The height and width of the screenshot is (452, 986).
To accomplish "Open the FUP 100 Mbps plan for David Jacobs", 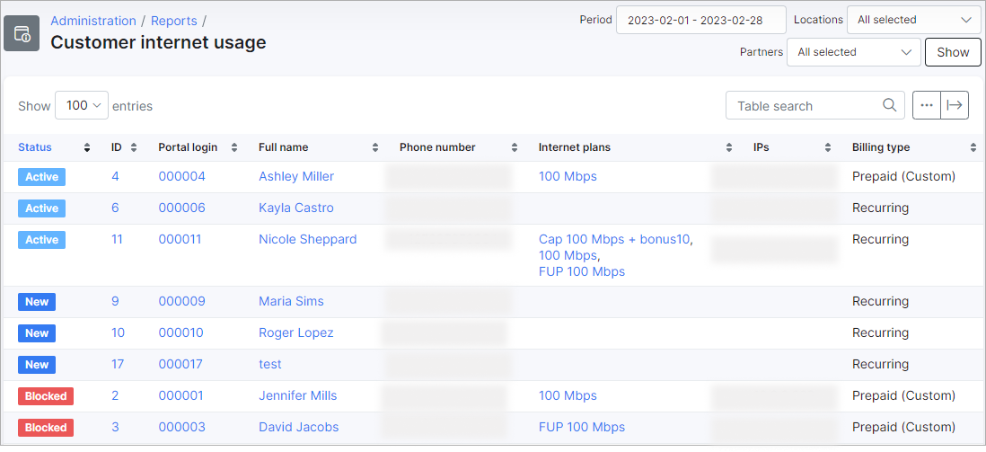I will click(582, 427).
